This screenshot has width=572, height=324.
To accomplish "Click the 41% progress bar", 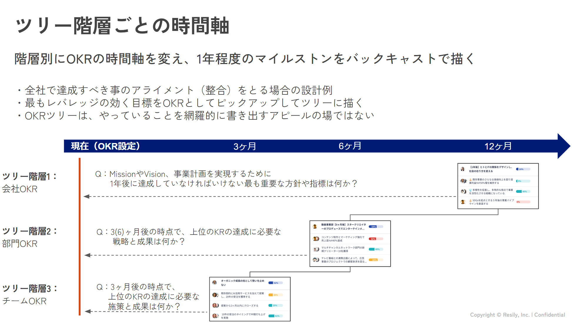I will pyautogui.click(x=276, y=316).
